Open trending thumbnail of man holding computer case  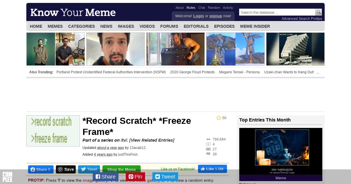tap(175, 49)
